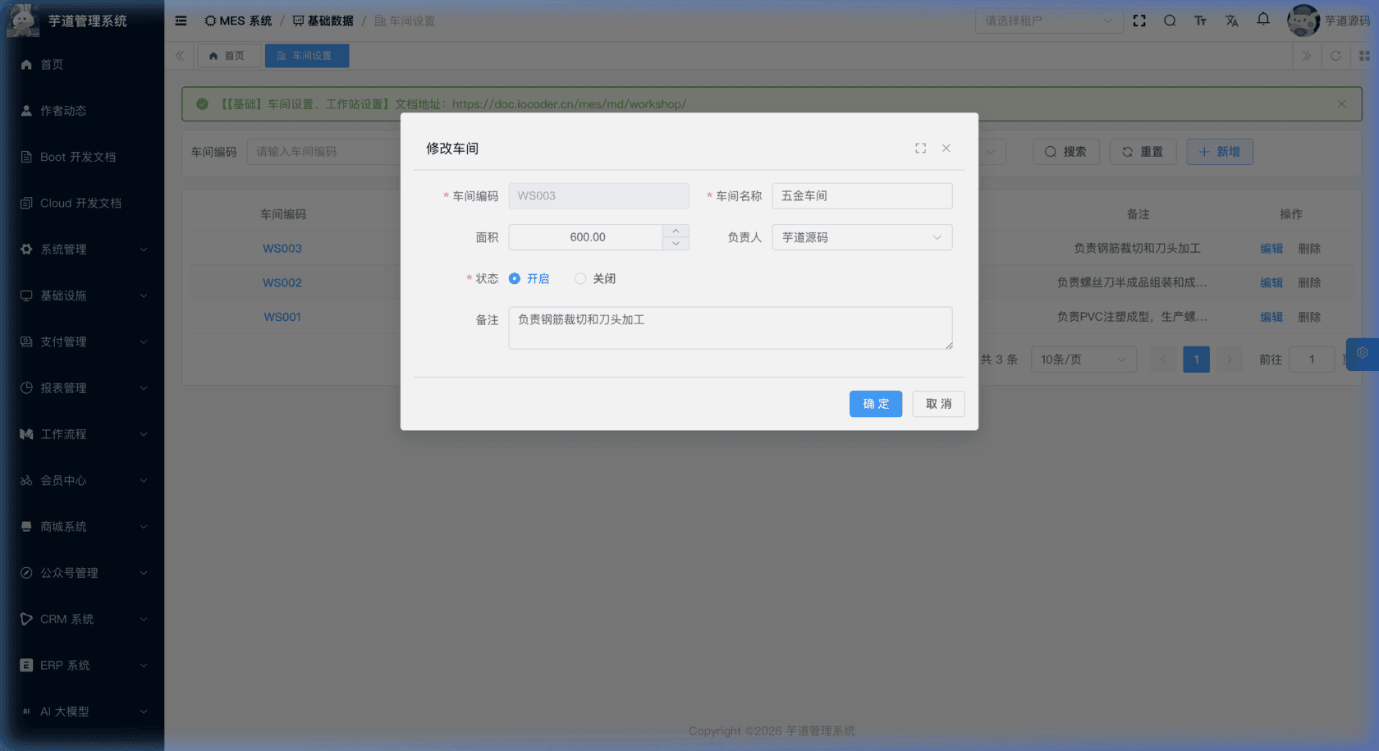1379x751 pixels.
Task: Open the fullscreen mode icon
Action: pos(1139,21)
